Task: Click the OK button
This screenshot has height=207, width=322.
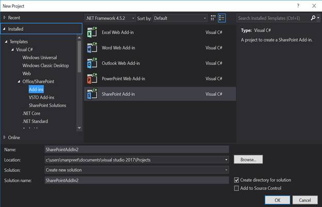Action: pyautogui.click(x=278, y=200)
